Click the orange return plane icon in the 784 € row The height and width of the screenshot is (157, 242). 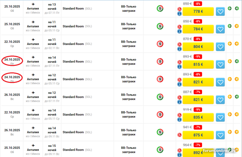point(237,26)
